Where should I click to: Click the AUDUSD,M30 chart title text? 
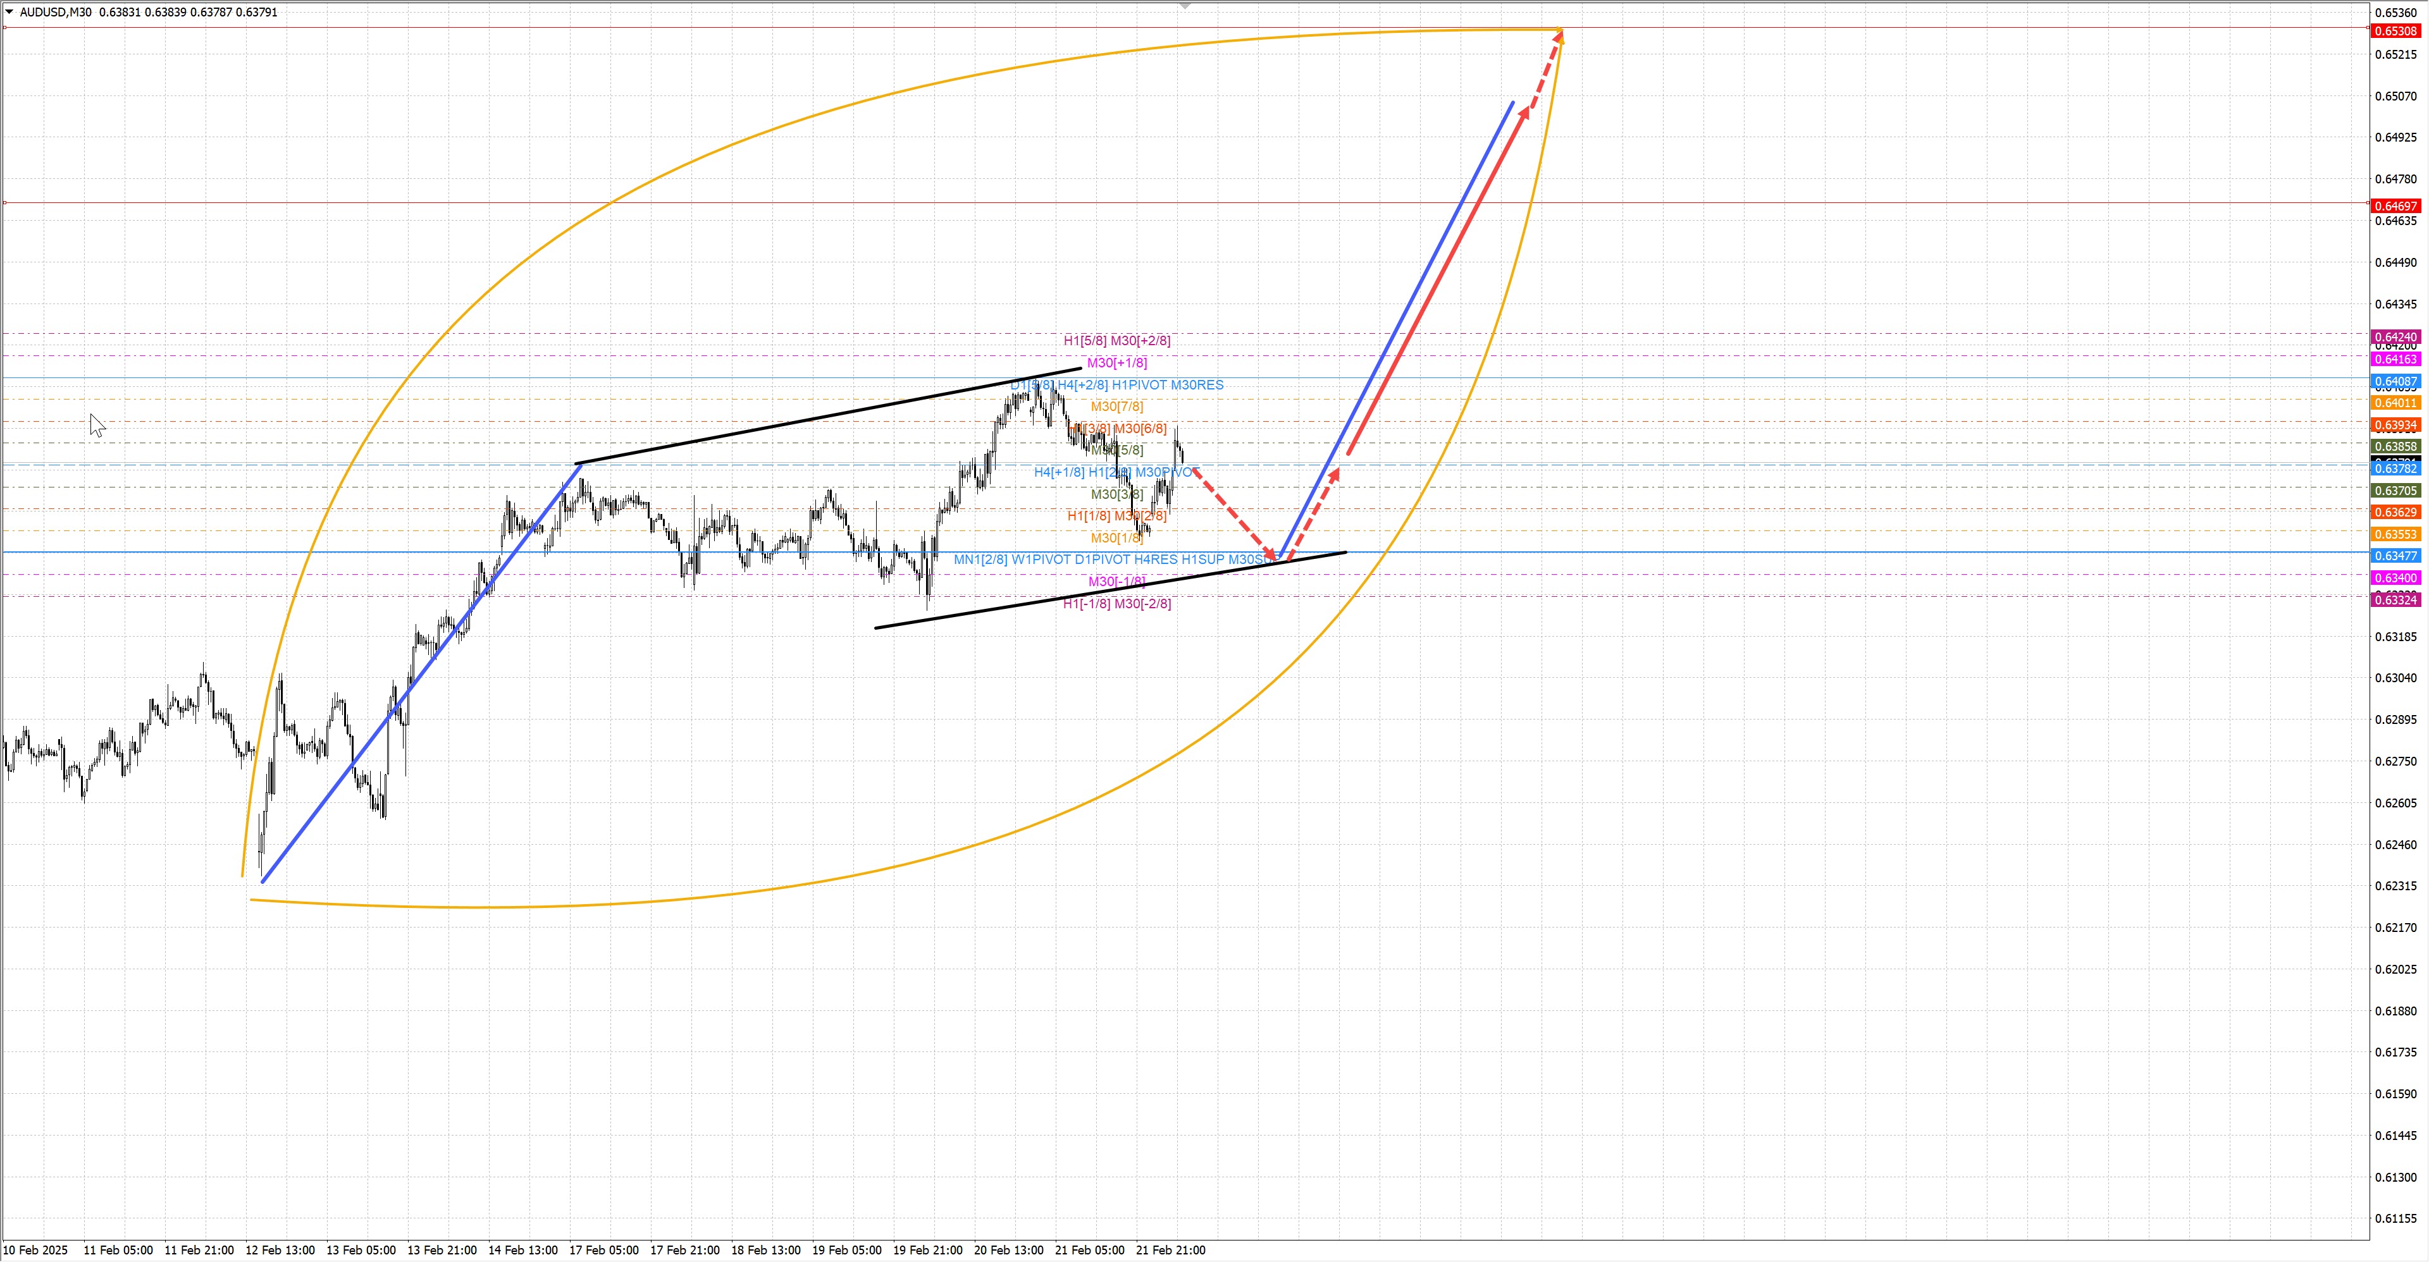[x=56, y=12]
